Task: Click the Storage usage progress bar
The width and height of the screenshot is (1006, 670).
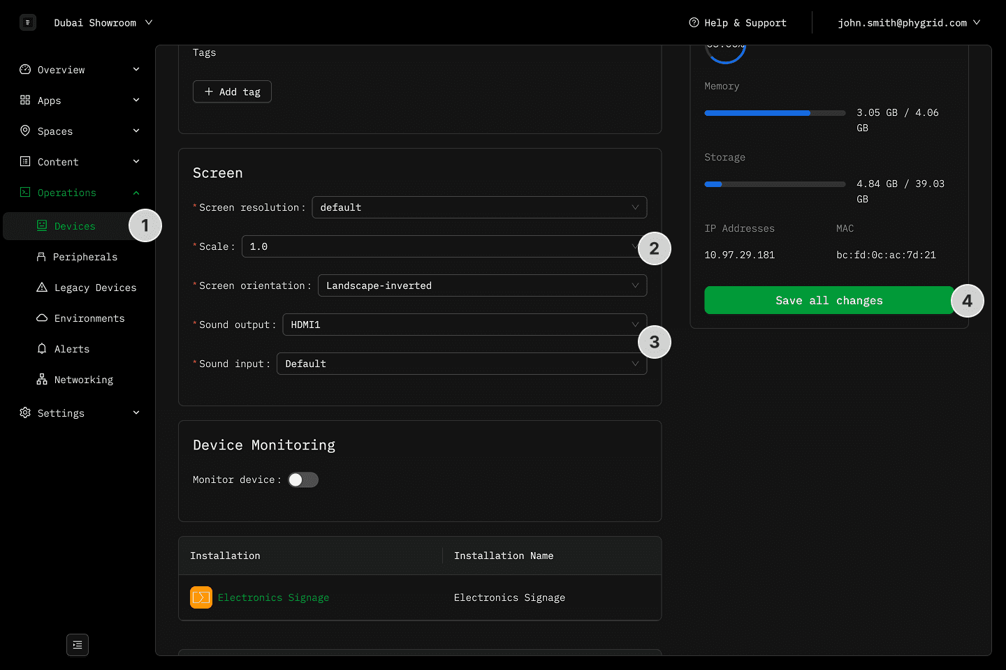Action: coord(775,184)
